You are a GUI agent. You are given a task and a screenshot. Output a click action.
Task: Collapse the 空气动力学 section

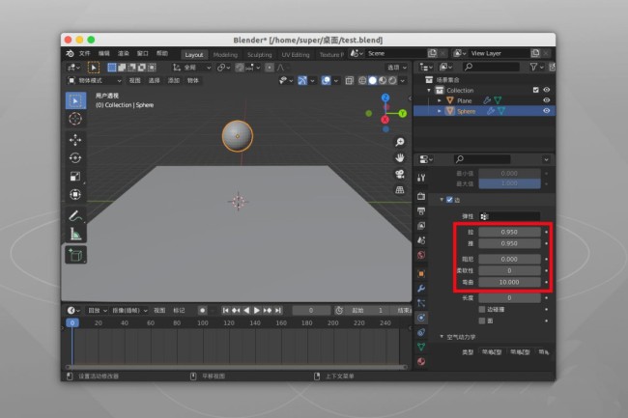(442, 337)
